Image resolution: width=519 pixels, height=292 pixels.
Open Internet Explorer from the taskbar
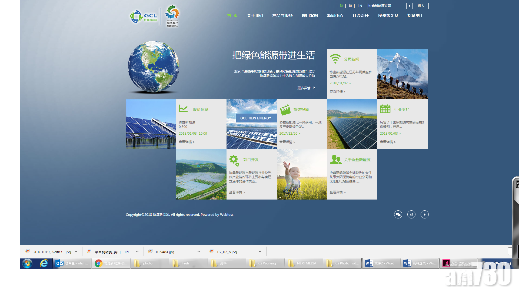click(44, 263)
